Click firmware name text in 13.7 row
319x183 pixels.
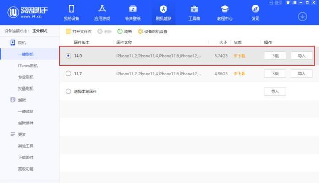pos(159,74)
